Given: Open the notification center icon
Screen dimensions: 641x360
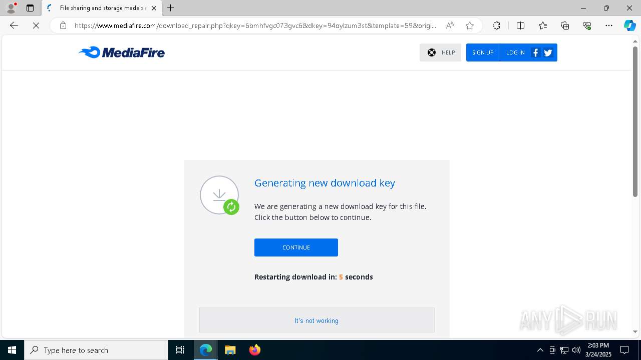Looking at the screenshot, I should click(x=624, y=350).
